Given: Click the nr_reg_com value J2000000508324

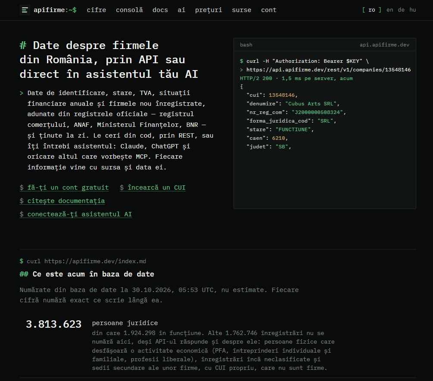Looking at the screenshot, I should click(x=317, y=112).
